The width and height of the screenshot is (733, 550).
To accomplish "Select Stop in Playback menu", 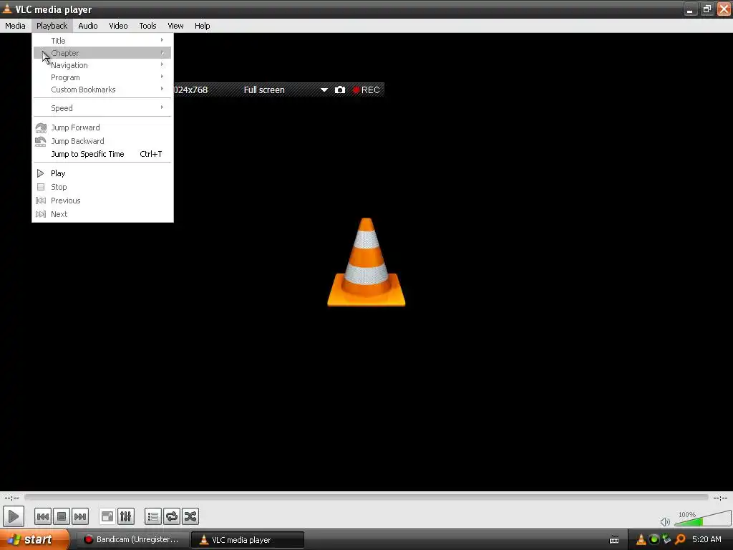I will 102,187.
